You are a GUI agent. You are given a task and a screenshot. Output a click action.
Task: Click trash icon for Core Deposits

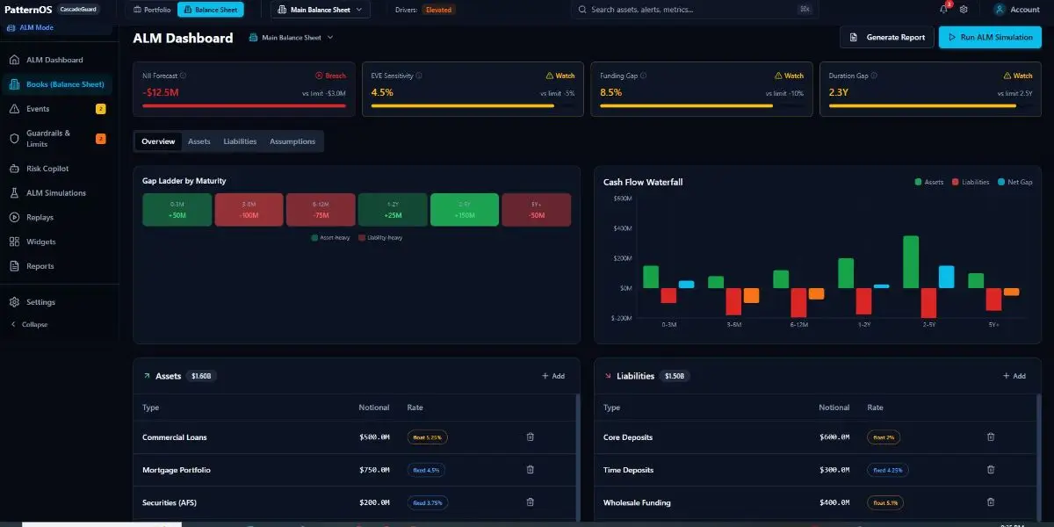point(991,437)
